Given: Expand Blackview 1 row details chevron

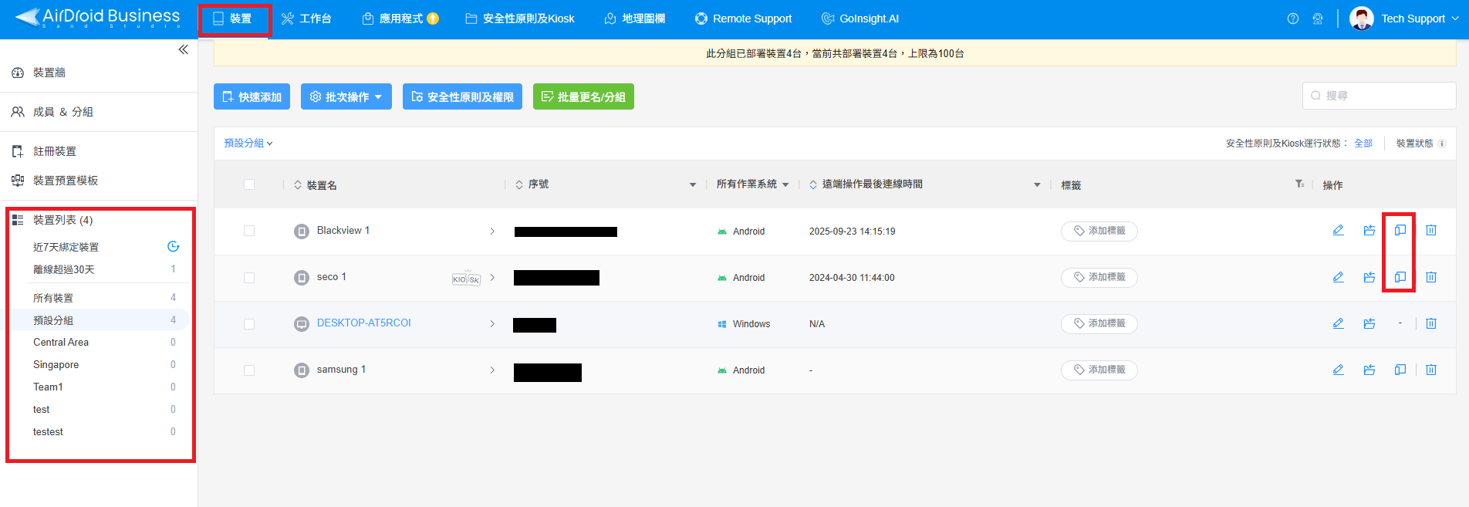Looking at the screenshot, I should [492, 231].
